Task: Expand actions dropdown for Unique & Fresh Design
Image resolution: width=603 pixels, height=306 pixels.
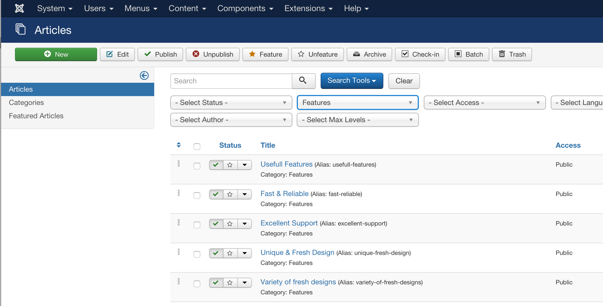Action: (x=245, y=253)
